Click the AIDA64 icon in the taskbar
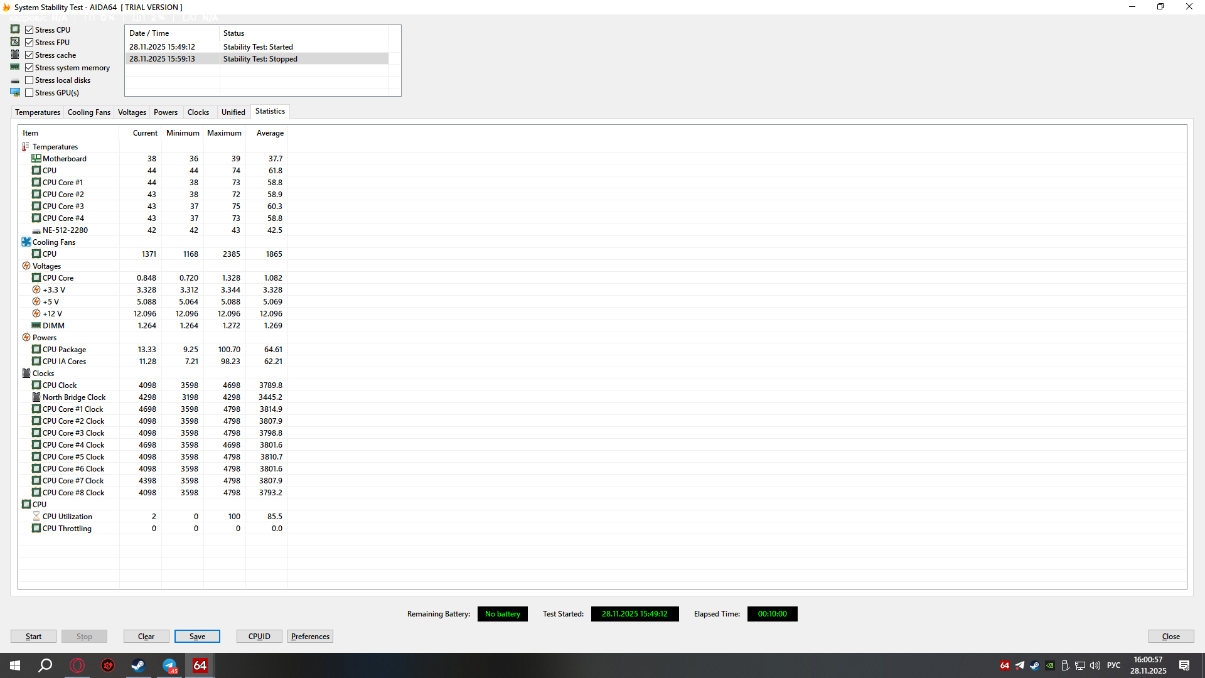The image size is (1205, 678). [x=200, y=665]
